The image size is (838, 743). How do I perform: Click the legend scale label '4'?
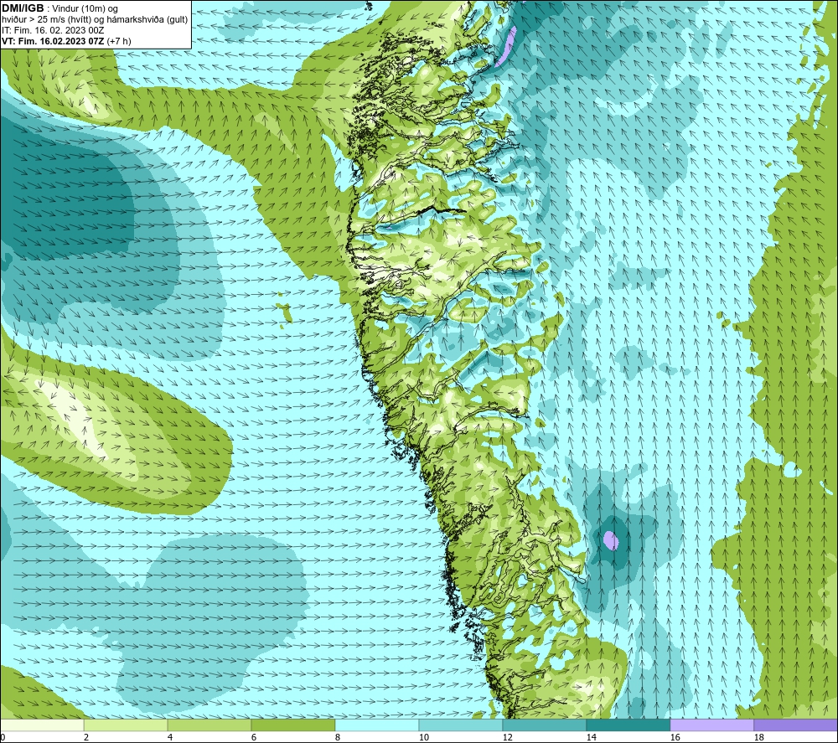coord(170,737)
